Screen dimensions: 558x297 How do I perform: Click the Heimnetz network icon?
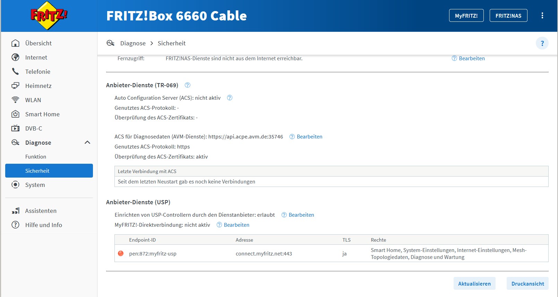15,86
